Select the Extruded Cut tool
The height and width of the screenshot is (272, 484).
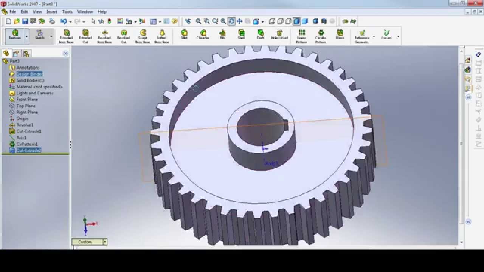86,36
